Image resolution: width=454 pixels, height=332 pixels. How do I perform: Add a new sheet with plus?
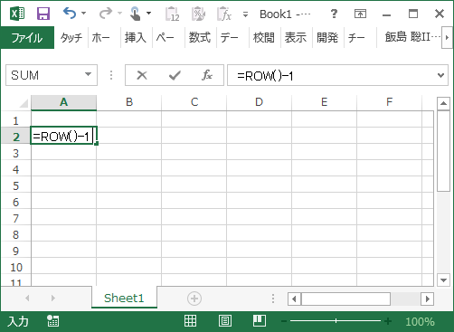pos(194,299)
